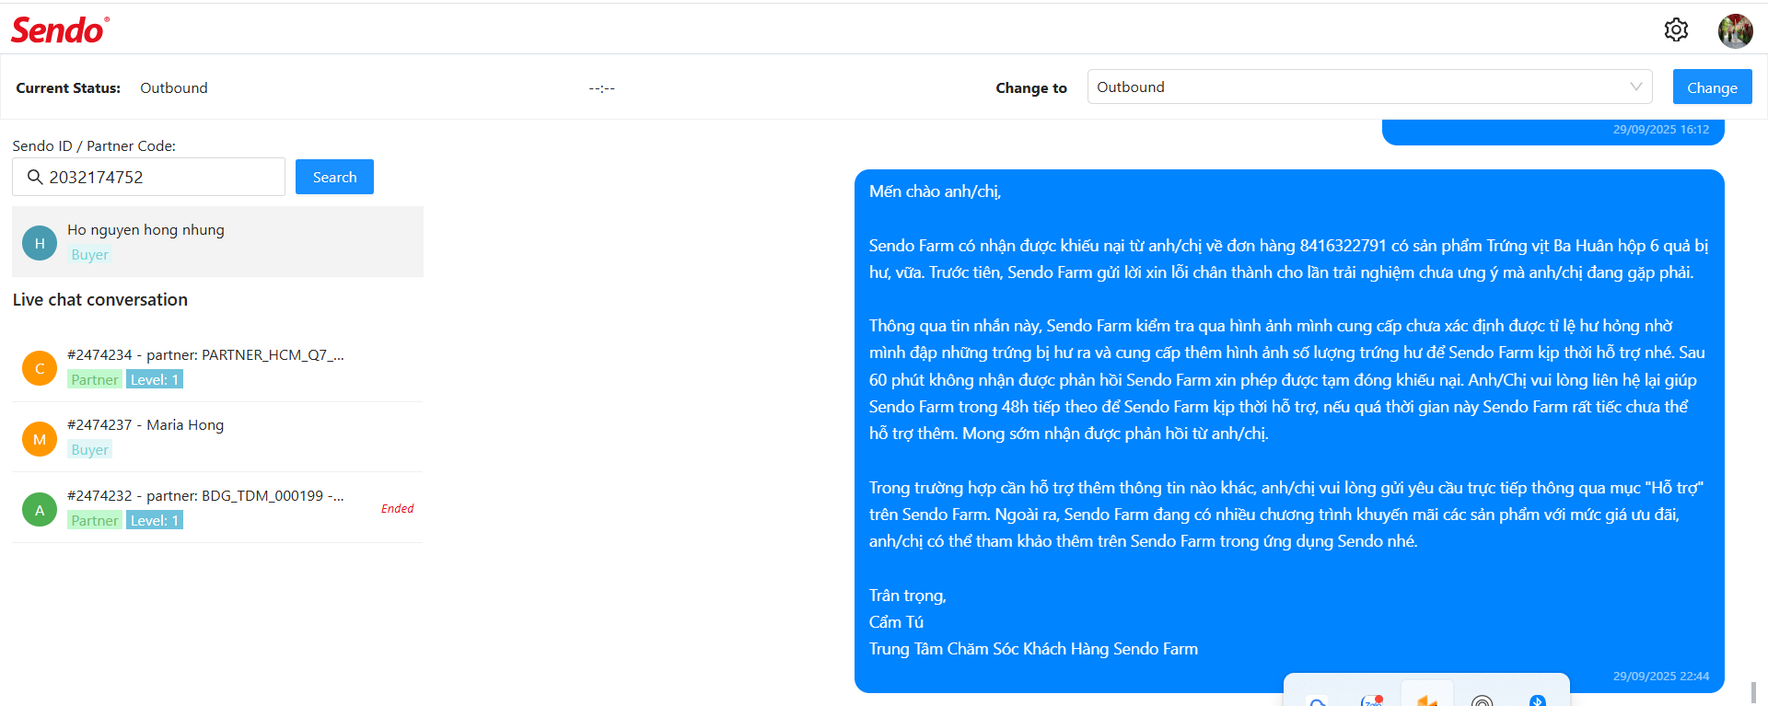Click the 29/09/2025 16:12 message timestamp
The width and height of the screenshot is (1768, 706).
1661,129
